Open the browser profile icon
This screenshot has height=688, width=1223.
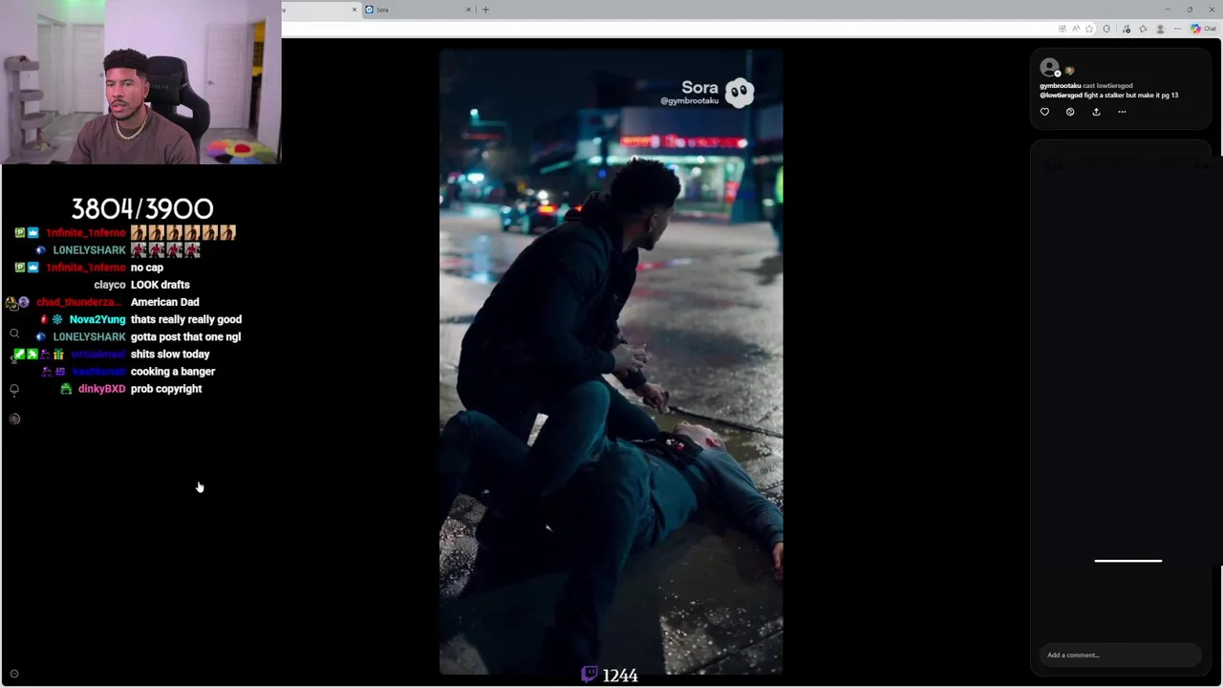[x=1160, y=29]
